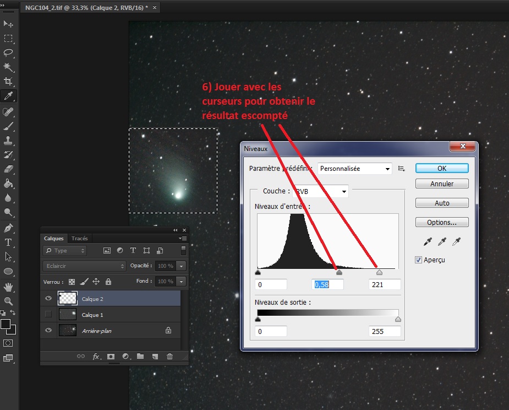This screenshot has width=509, height=410.
Task: Open the Eclaircir blend mode dropdown
Action: pyautogui.click(x=84, y=266)
